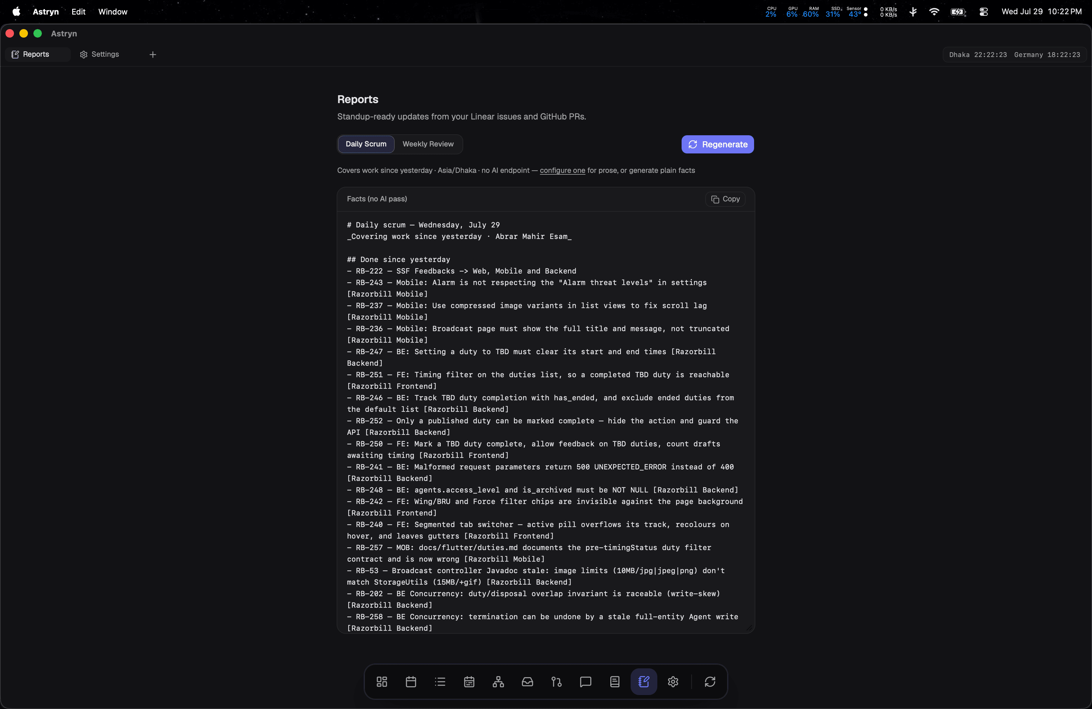Select the highlighted notebook-pen reports icon
This screenshot has width=1092, height=709.
pyautogui.click(x=644, y=681)
